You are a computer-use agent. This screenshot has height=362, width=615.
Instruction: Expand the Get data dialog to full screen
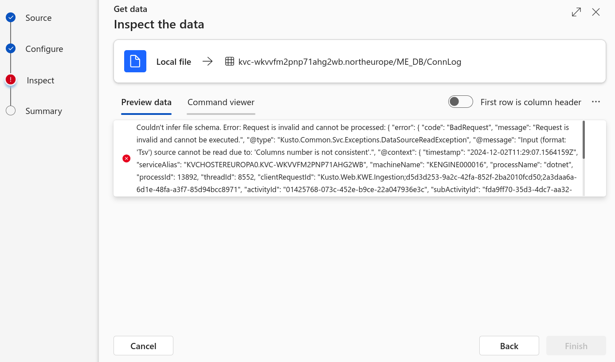pos(576,12)
